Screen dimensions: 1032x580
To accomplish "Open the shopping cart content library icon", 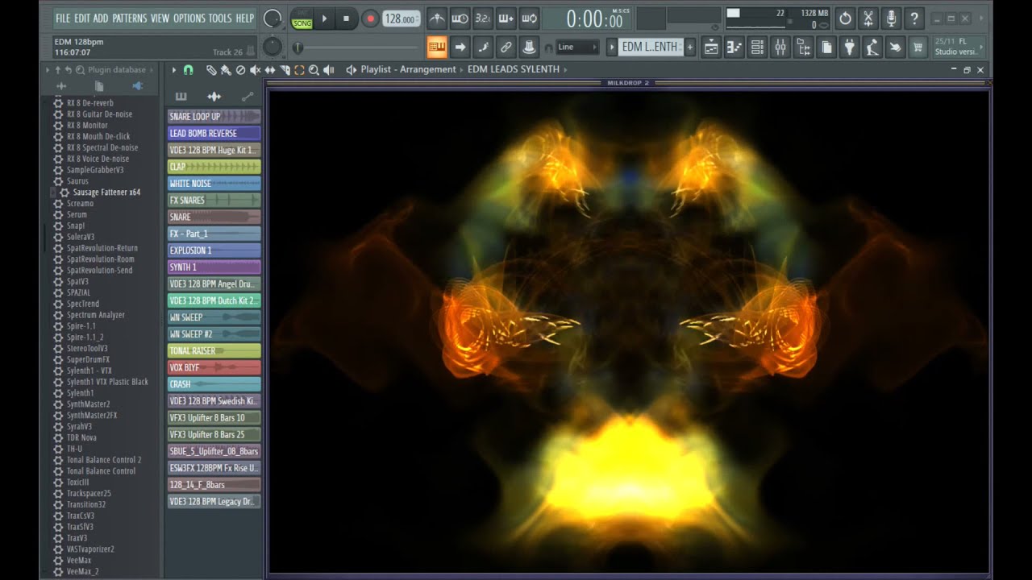I will pos(918,48).
